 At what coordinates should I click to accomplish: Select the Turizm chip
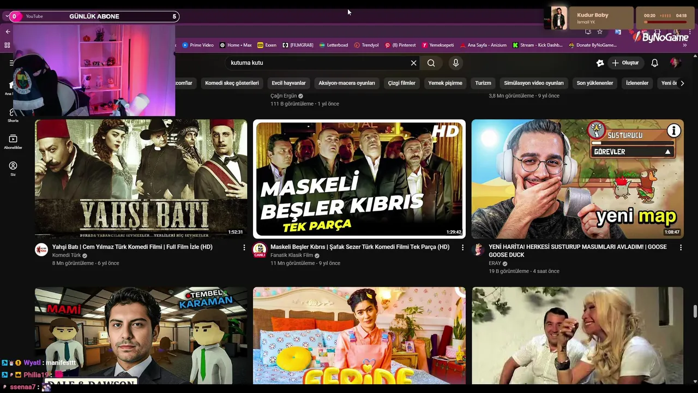click(x=483, y=83)
